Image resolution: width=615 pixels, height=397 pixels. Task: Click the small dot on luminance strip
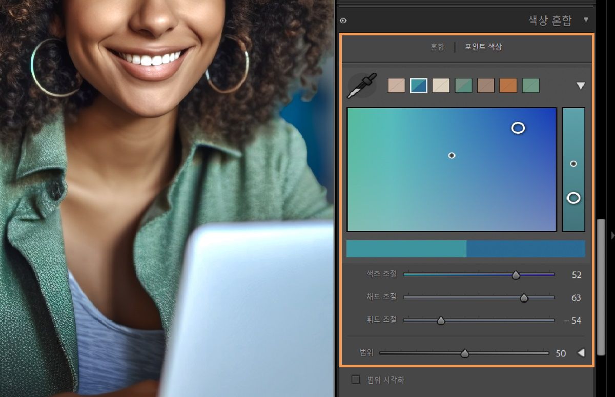tap(573, 164)
